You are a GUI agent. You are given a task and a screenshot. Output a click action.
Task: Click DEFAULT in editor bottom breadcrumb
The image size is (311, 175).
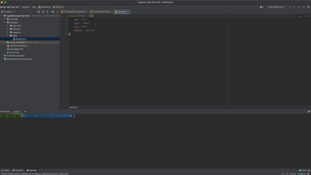pos(74,107)
